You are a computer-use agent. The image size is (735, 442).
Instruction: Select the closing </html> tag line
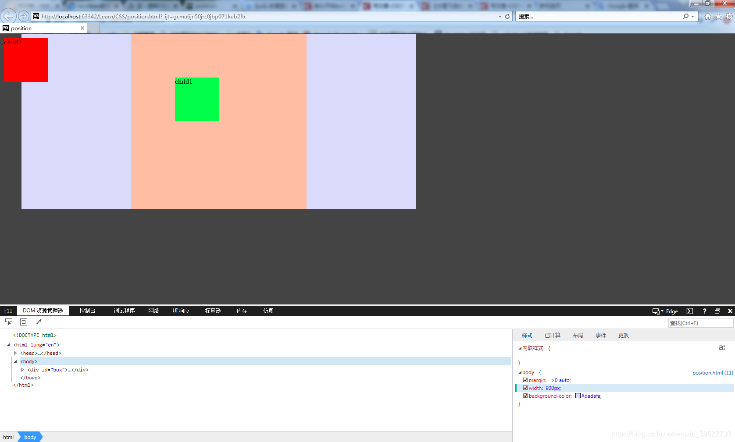(23, 385)
